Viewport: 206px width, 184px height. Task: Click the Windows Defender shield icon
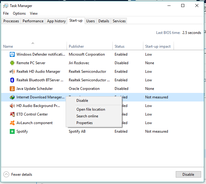[x=12, y=54]
